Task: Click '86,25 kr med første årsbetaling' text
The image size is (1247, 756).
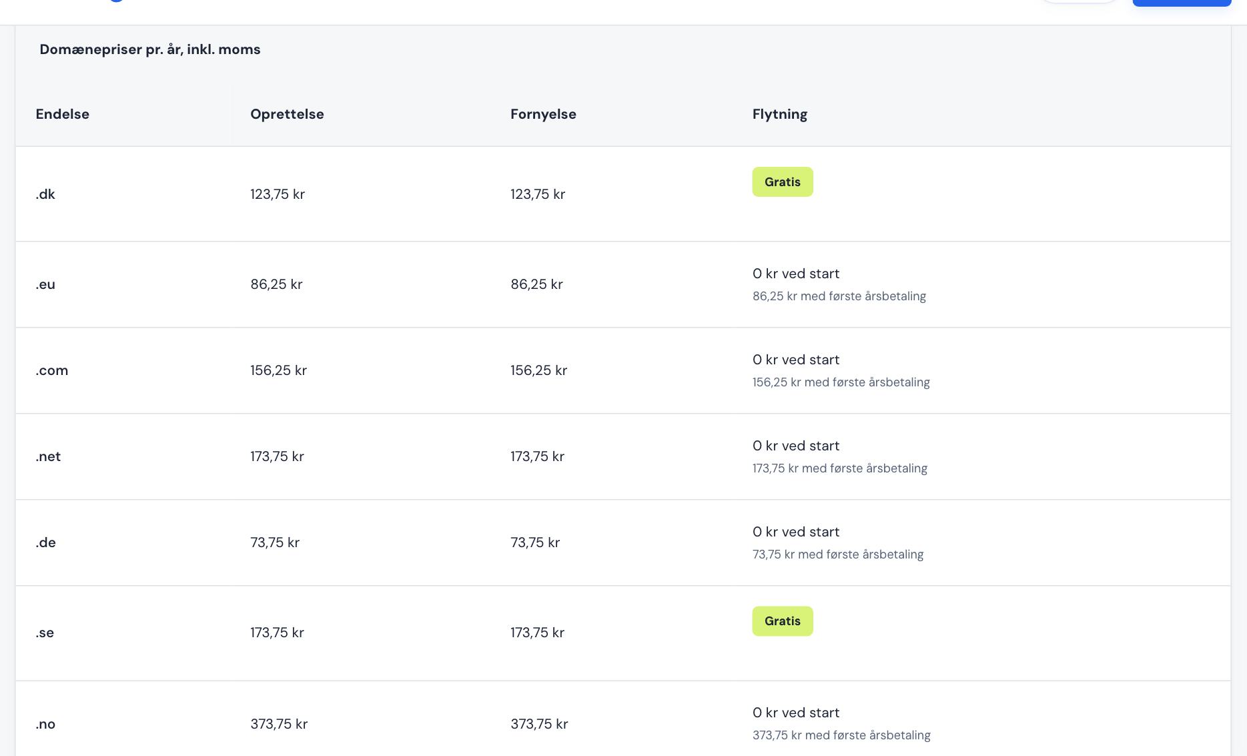Action: pyautogui.click(x=839, y=296)
